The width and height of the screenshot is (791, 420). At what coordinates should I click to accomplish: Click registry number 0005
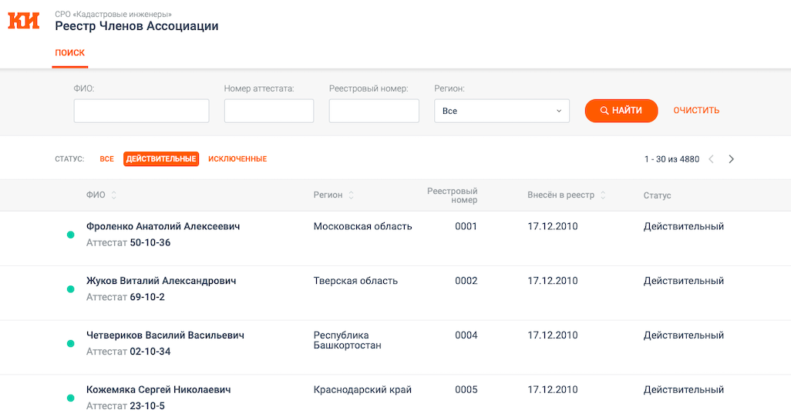point(466,390)
